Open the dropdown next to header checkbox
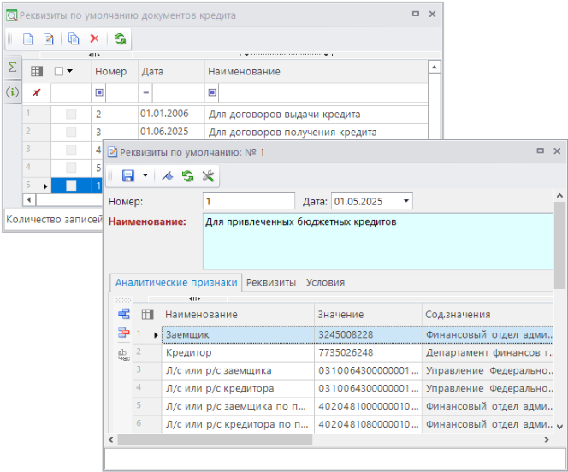568x472 pixels. coord(70,72)
